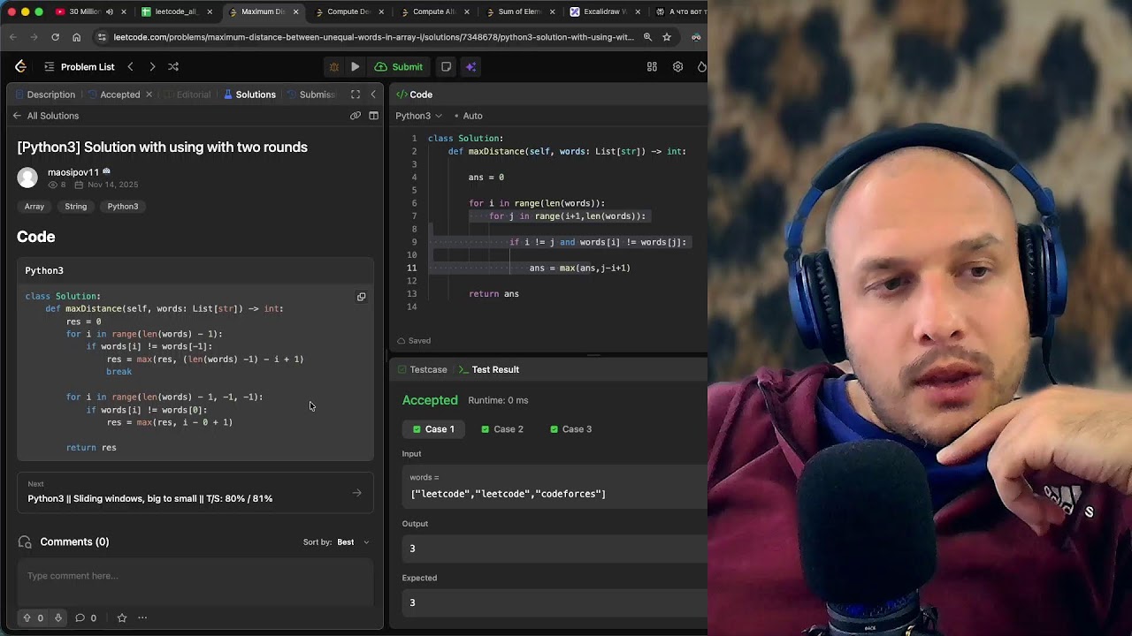This screenshot has height=636, width=1132.
Task: Copy the solution link icon
Action: point(356,116)
